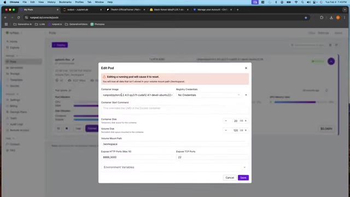Close the Edit Pod dialog with X
The height and width of the screenshot is (197, 350).
[x=246, y=68]
